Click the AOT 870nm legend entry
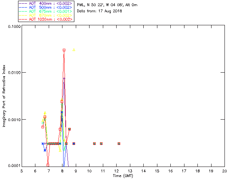The width and height of the screenshot is (231, 185). (x=46, y=15)
